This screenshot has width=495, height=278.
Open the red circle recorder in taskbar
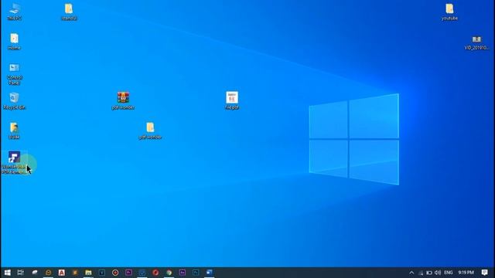pyautogui.click(x=115, y=273)
